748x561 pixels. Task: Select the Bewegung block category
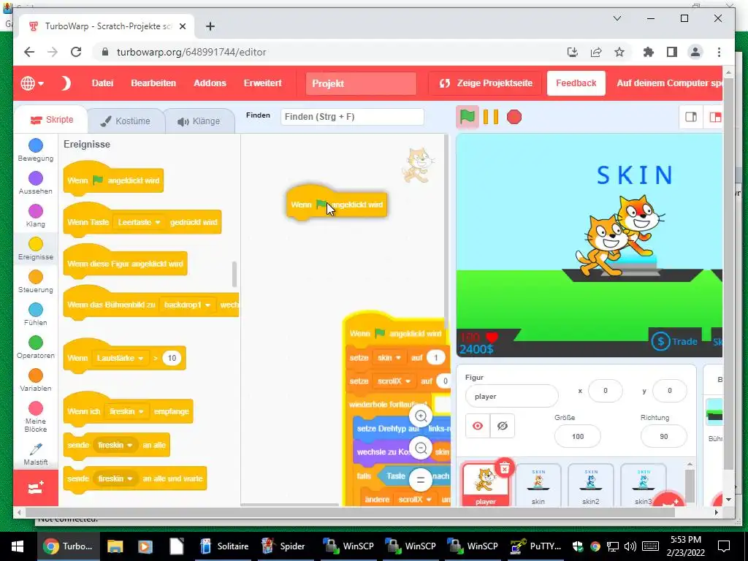tap(36, 150)
